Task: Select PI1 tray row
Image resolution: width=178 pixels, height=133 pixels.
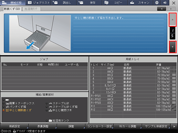Action: pos(133,106)
